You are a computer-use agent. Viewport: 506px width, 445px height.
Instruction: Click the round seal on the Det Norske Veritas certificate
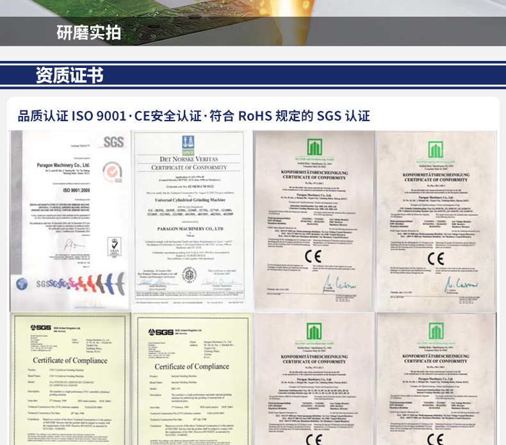click(x=189, y=274)
